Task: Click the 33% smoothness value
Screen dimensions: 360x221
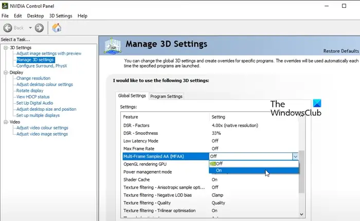Action: click(216, 133)
